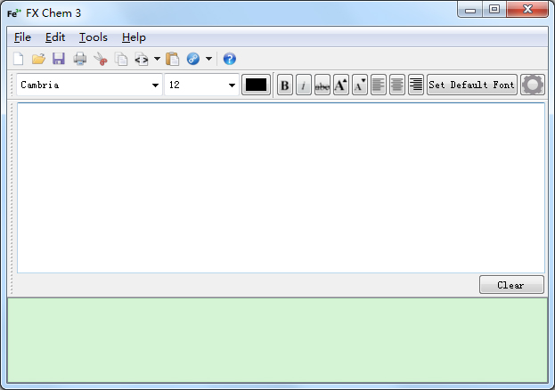The image size is (555, 390).
Task: Save the document with the floppy disk icon
Action: pyautogui.click(x=59, y=60)
